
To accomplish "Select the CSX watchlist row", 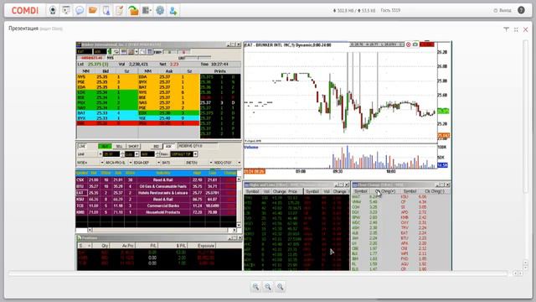I will [x=156, y=180].
